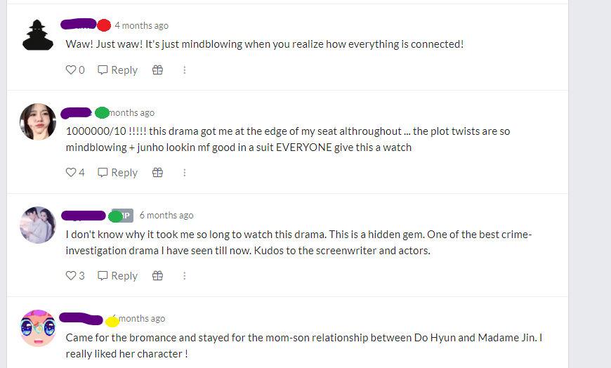Click the speech bubble icon under the 'hidden gem' comment

103,275
